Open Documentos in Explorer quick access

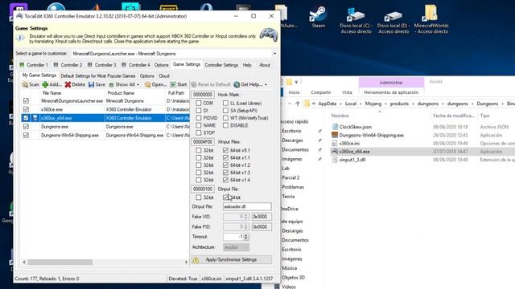[295, 150]
